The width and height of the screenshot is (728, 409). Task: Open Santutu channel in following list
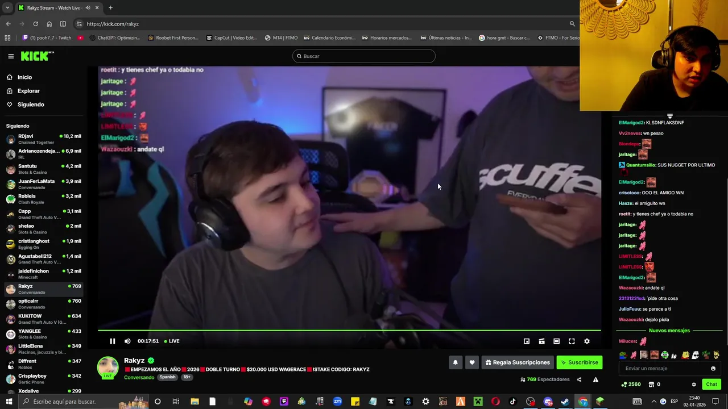[43, 169]
